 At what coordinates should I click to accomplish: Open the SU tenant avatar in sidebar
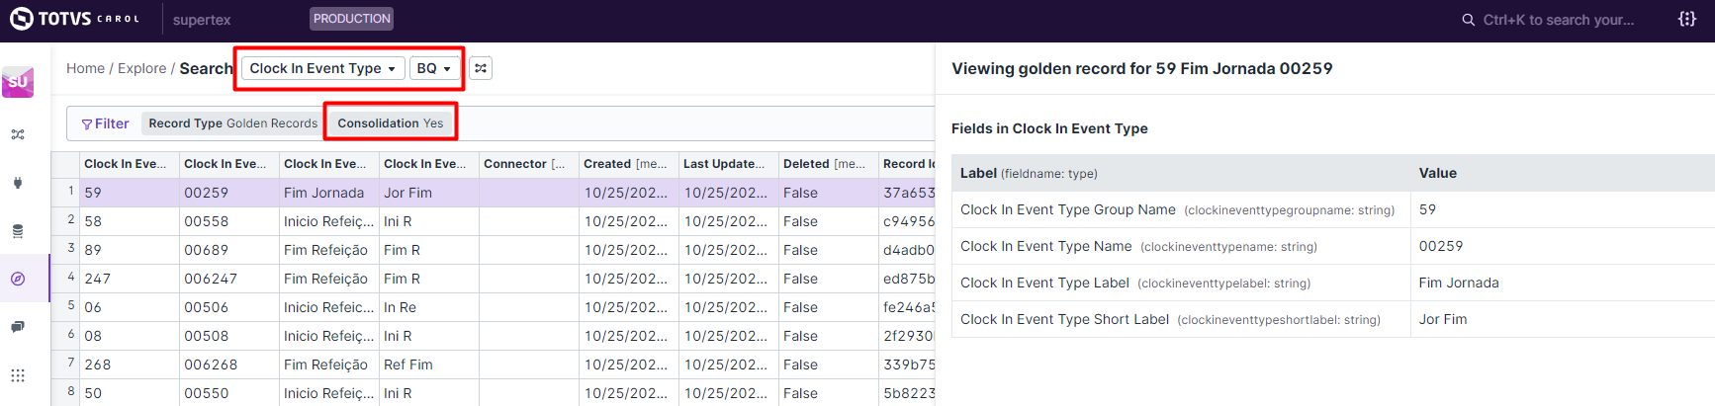18,82
